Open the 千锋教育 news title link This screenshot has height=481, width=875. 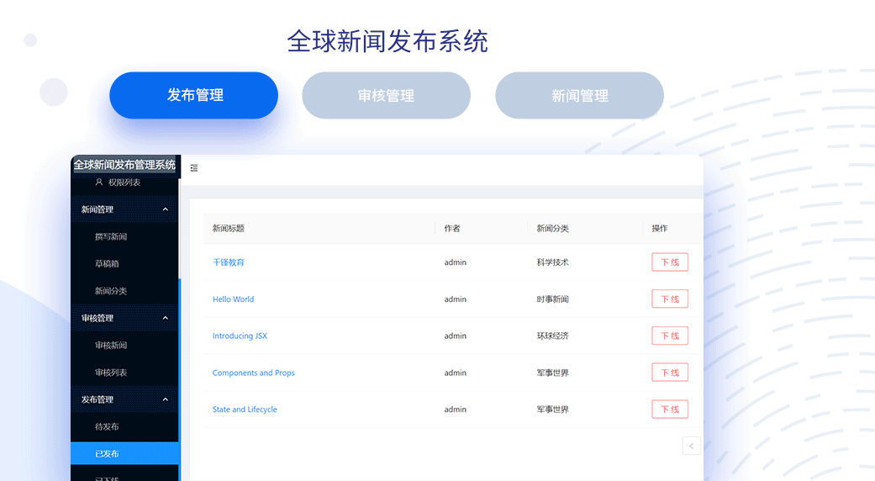click(229, 262)
